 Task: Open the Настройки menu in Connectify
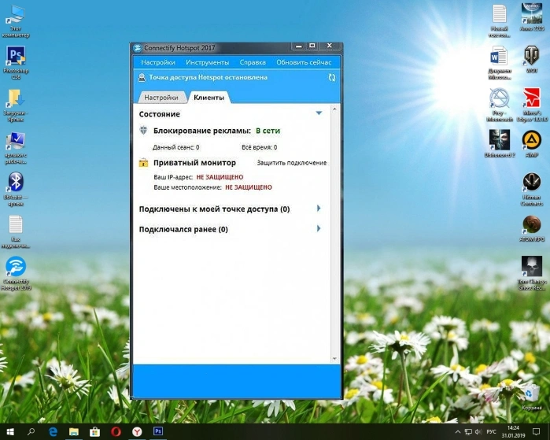tap(158, 62)
